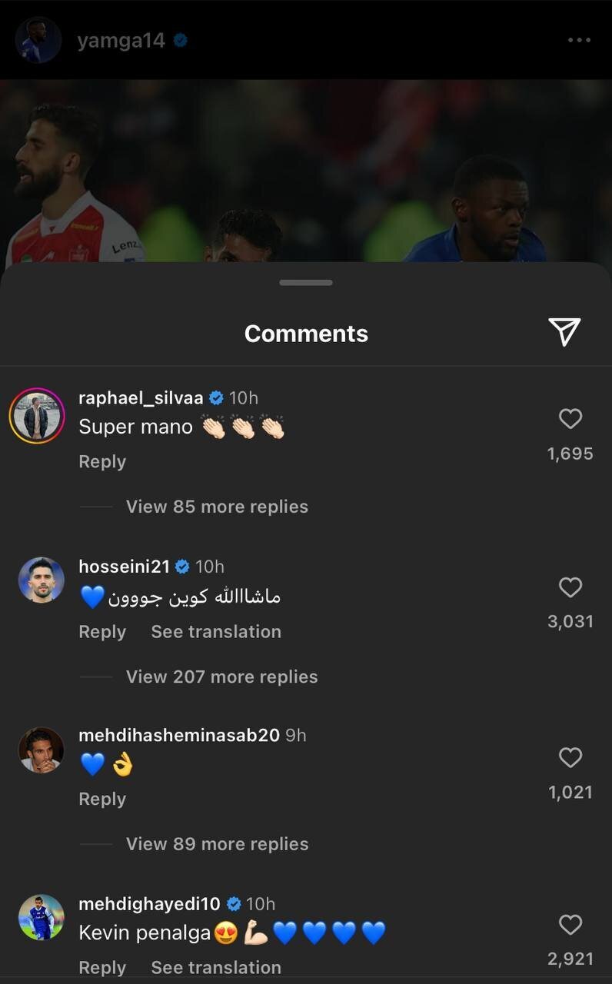The width and height of the screenshot is (612, 984).
Task: Like mehdihasheminasab20's comment with the heart icon
Action: (570, 758)
